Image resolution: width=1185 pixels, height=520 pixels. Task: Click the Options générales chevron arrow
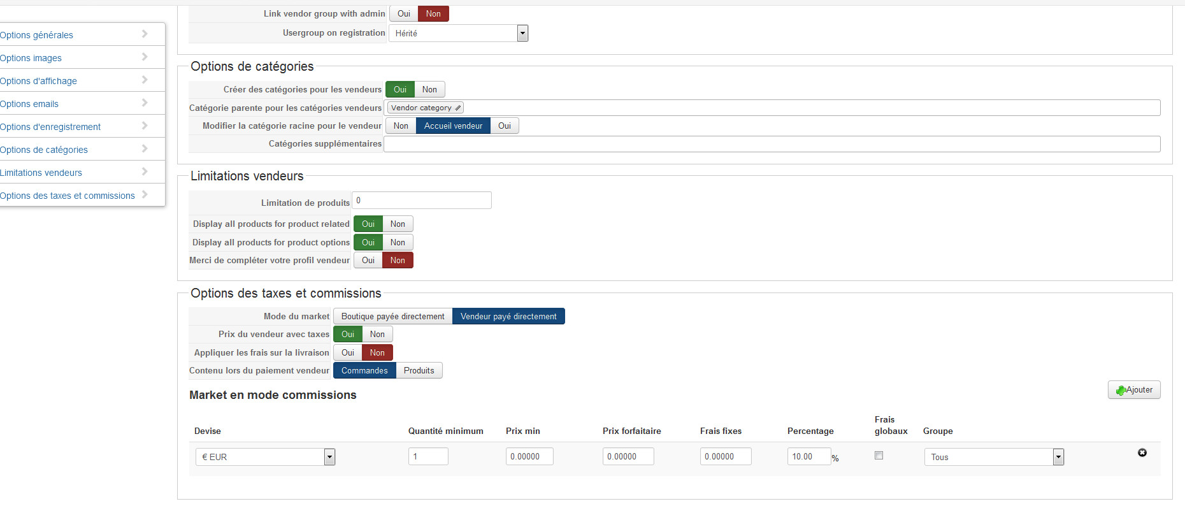[145, 34]
